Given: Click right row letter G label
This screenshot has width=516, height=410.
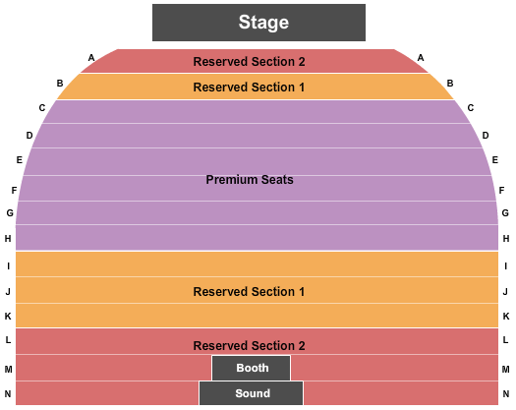Looking at the screenshot, I should coord(505,213).
